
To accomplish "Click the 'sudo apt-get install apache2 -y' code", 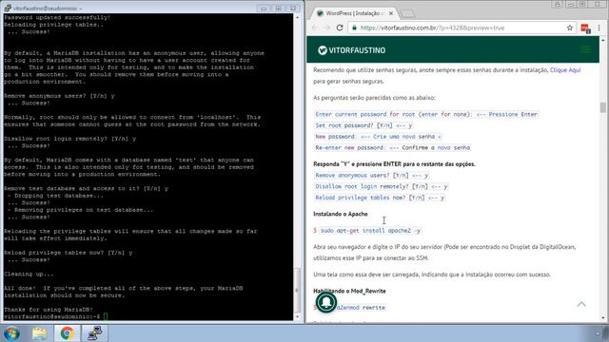I will [370, 230].
